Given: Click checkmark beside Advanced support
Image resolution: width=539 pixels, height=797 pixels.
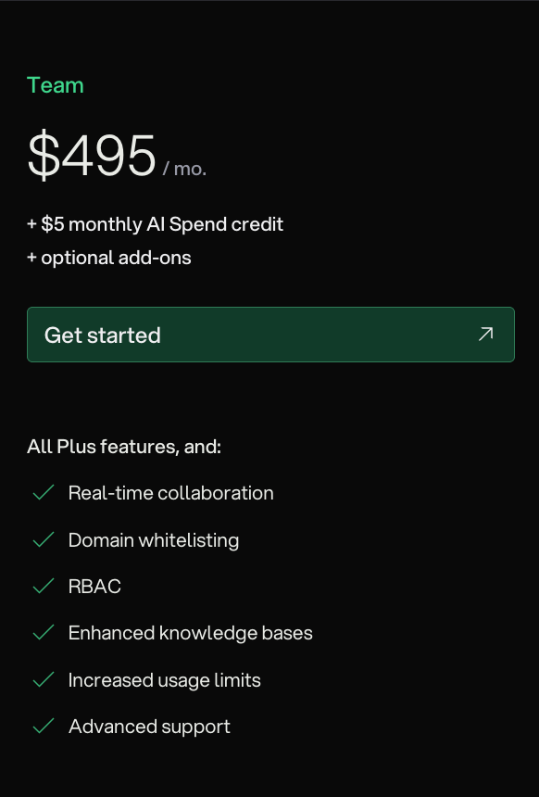Looking at the screenshot, I should 44,727.
